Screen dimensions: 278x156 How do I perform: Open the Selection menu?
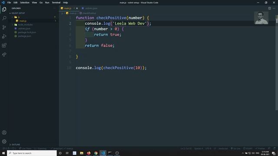point(25,3)
